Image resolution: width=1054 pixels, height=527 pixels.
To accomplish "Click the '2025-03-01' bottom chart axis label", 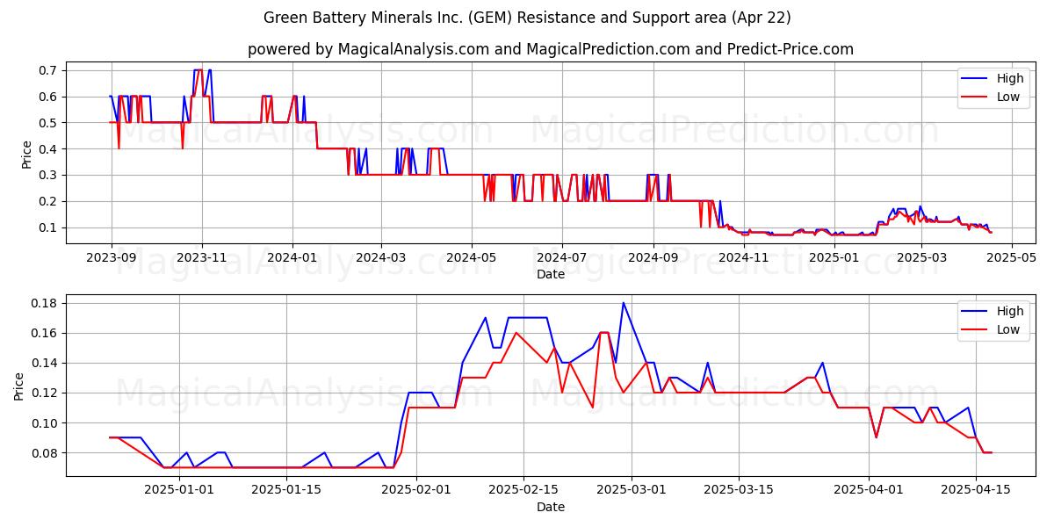I will pyautogui.click(x=631, y=490).
